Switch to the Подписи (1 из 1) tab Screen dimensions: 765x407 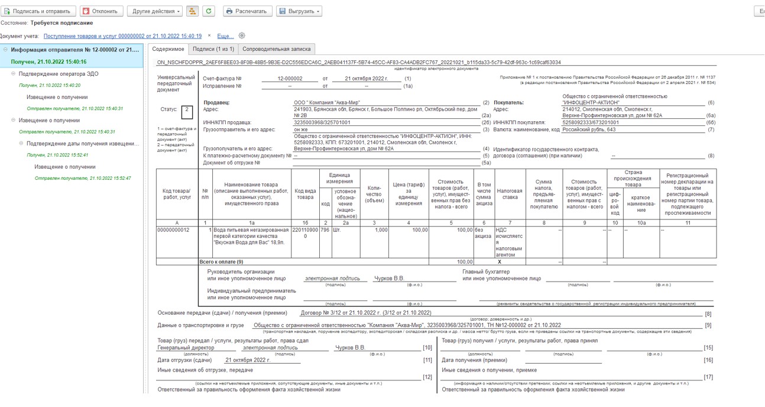click(x=213, y=49)
